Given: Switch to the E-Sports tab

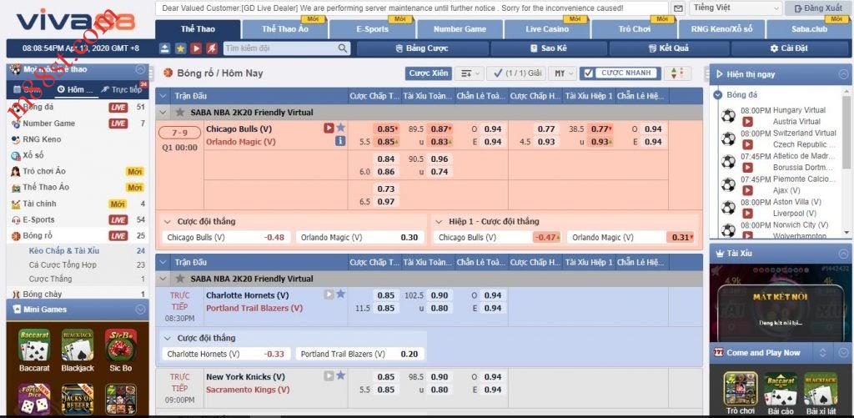Looking at the screenshot, I should [373, 29].
